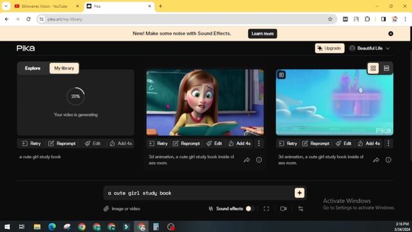Click Add 4s on the generating video card
Image resolution: width=412 pixels, height=232 pixels.
(121, 143)
